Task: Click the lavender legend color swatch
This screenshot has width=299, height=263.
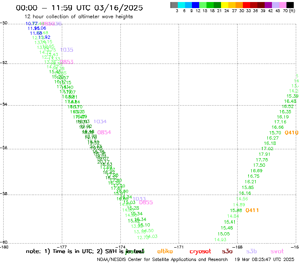Action: click(276, 5)
